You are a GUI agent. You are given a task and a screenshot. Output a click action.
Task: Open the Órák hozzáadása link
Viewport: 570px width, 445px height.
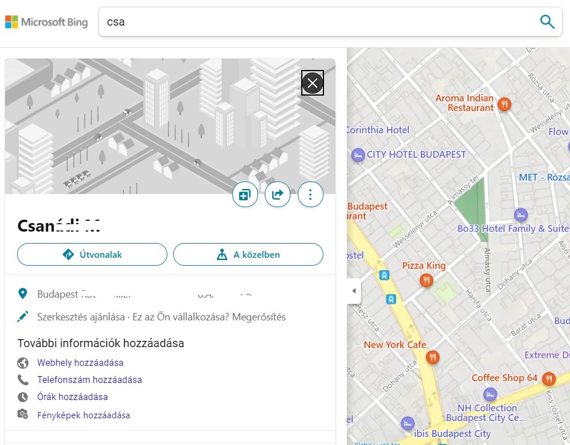[72, 397]
